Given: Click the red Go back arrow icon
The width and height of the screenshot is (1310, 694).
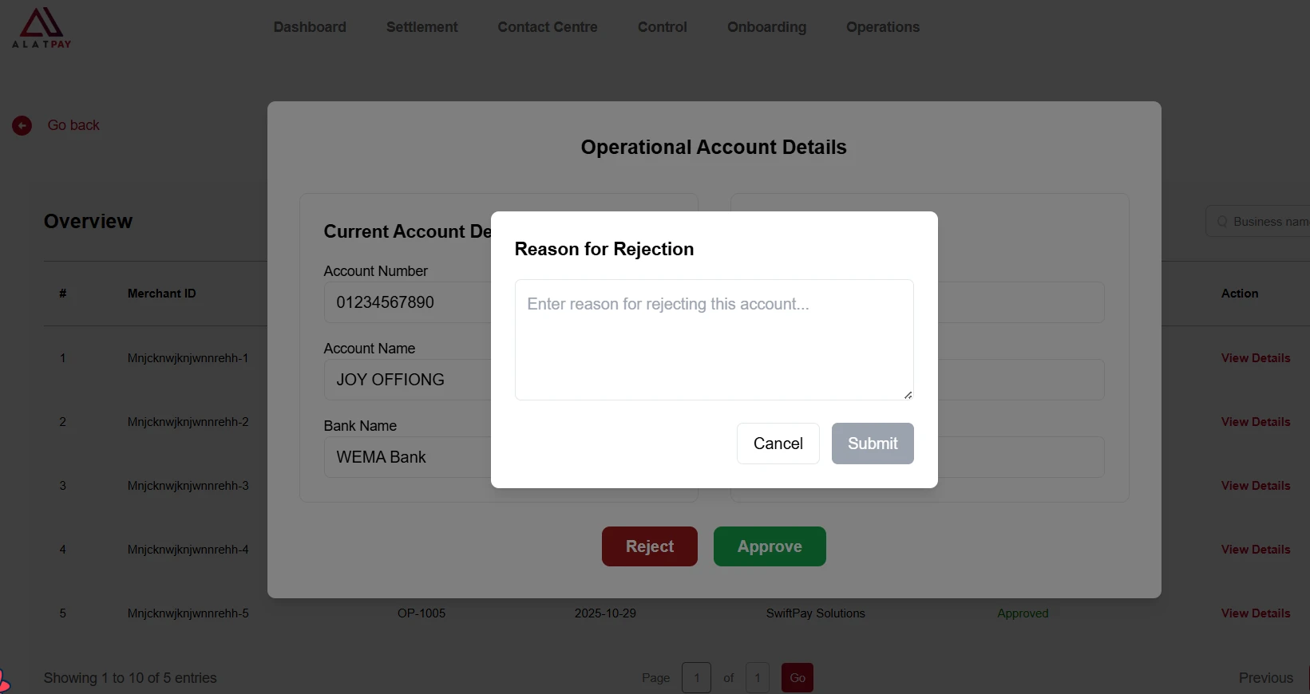Looking at the screenshot, I should coord(22,125).
